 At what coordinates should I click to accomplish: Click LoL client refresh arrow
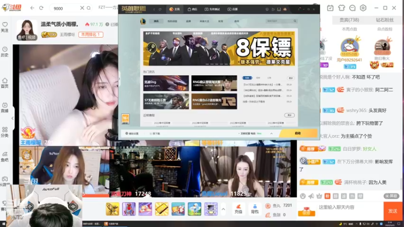(160, 9)
